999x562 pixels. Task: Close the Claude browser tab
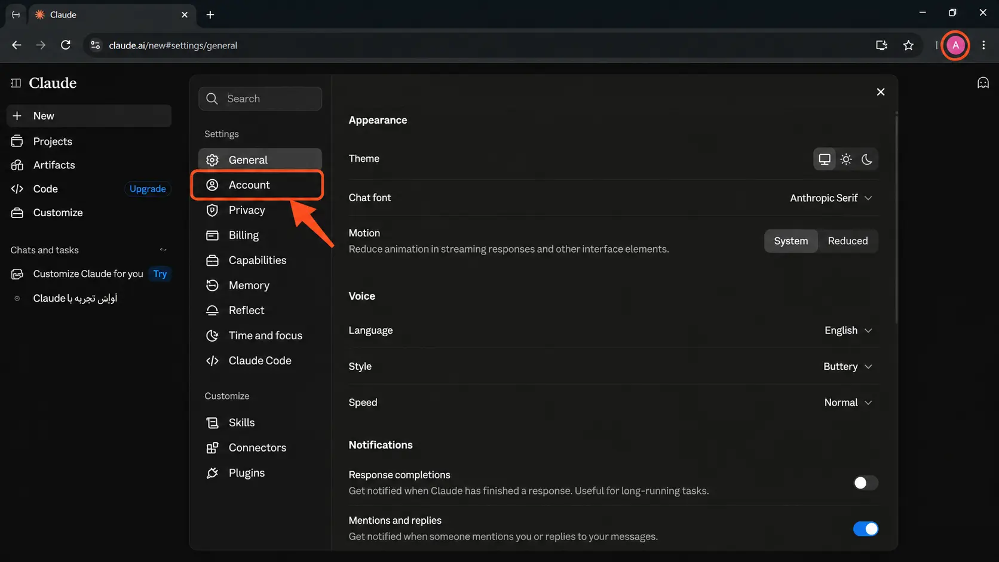185,15
